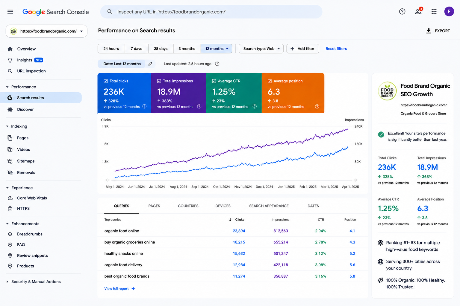
Task: Open Removals in sidebar
Action: 26,172
